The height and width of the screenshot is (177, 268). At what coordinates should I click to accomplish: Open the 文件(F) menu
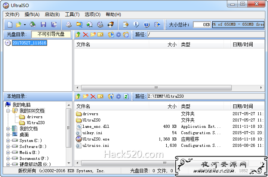click(12, 15)
